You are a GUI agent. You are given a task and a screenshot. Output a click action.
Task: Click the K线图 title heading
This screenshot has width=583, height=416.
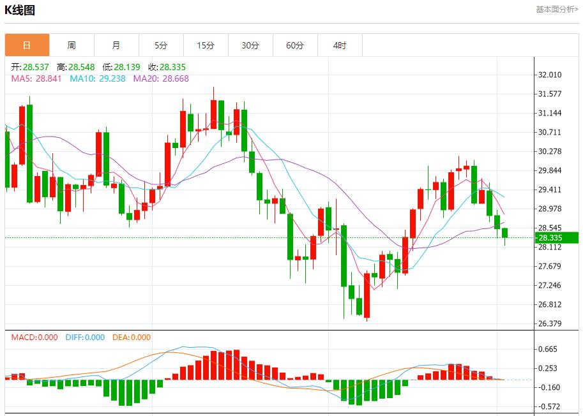click(20, 10)
